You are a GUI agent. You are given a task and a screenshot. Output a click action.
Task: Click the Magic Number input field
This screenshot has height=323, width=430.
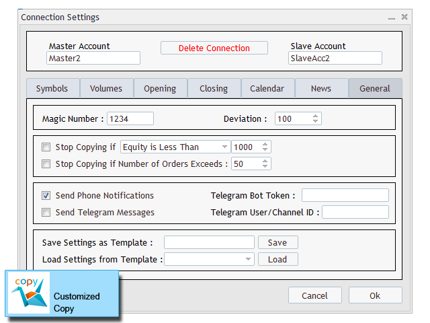pyautogui.click(x=130, y=118)
